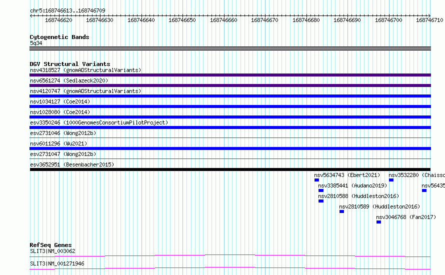Select the nsv3385441 Audano2019 blue marker
Screen dimensions: 445x275
coord(321,190)
